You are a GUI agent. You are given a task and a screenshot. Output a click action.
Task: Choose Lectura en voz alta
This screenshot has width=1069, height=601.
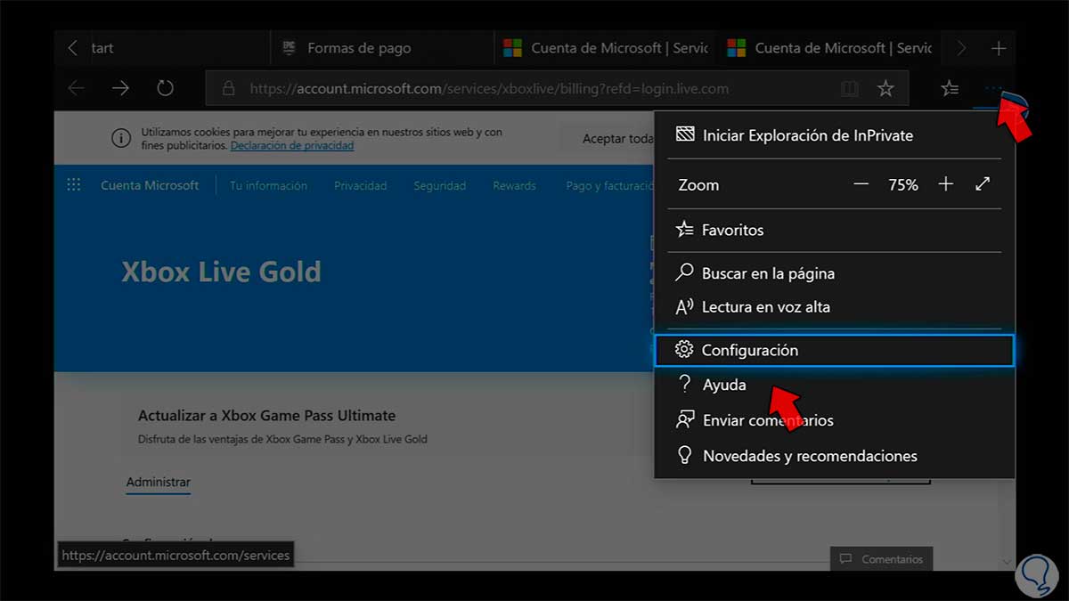tap(835, 307)
